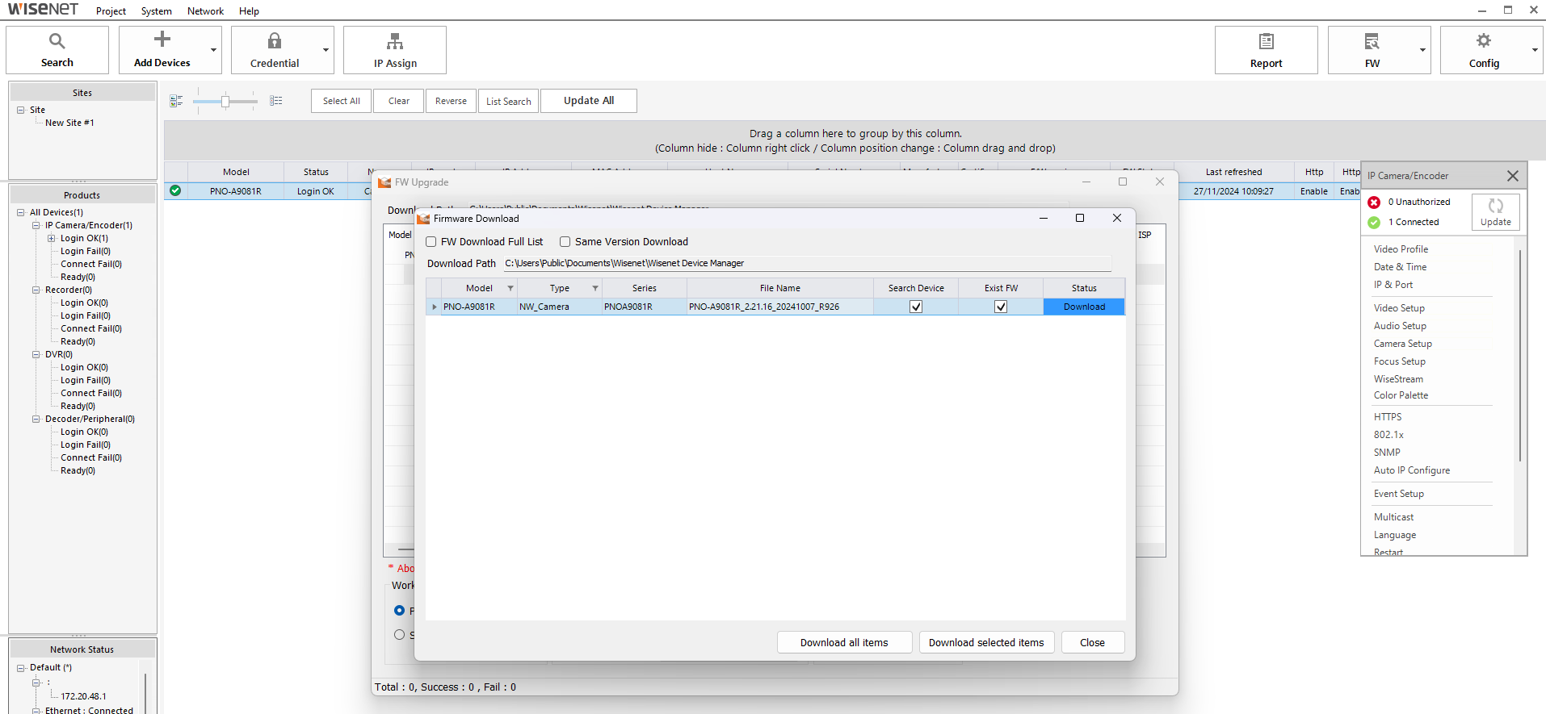Open the Help menu
The height and width of the screenshot is (714, 1546).
(x=249, y=11)
